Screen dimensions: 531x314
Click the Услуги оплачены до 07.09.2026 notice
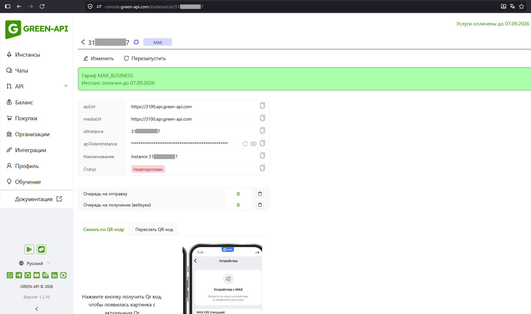[x=493, y=24]
